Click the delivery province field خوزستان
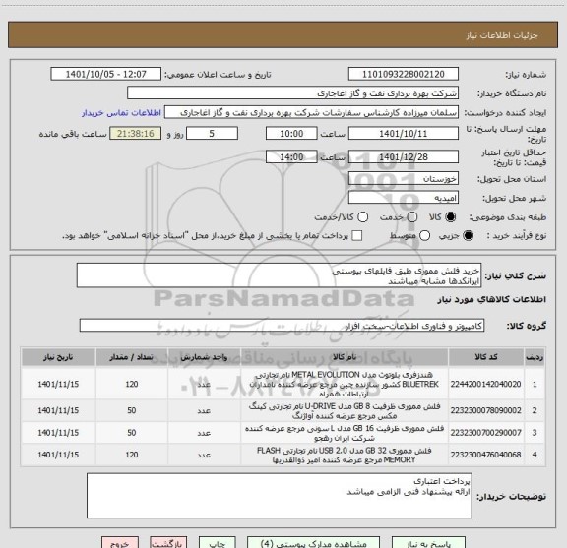Image resolution: width=567 pixels, height=548 pixels. (x=404, y=179)
